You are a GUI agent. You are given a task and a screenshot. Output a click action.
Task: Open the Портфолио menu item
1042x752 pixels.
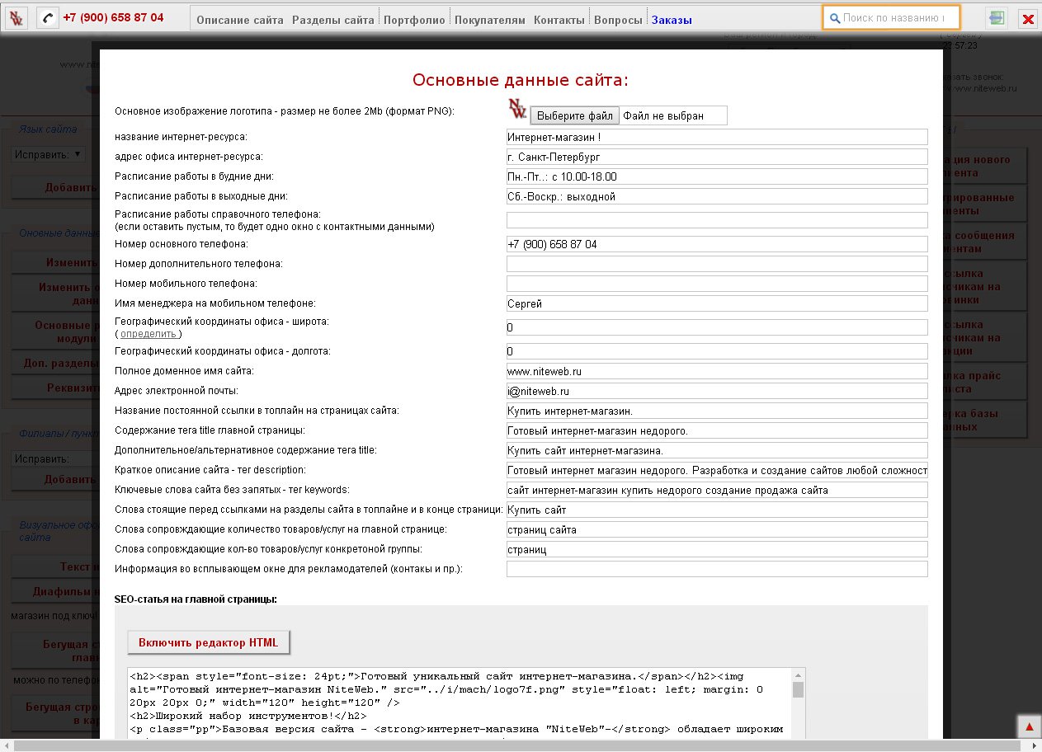pos(414,19)
